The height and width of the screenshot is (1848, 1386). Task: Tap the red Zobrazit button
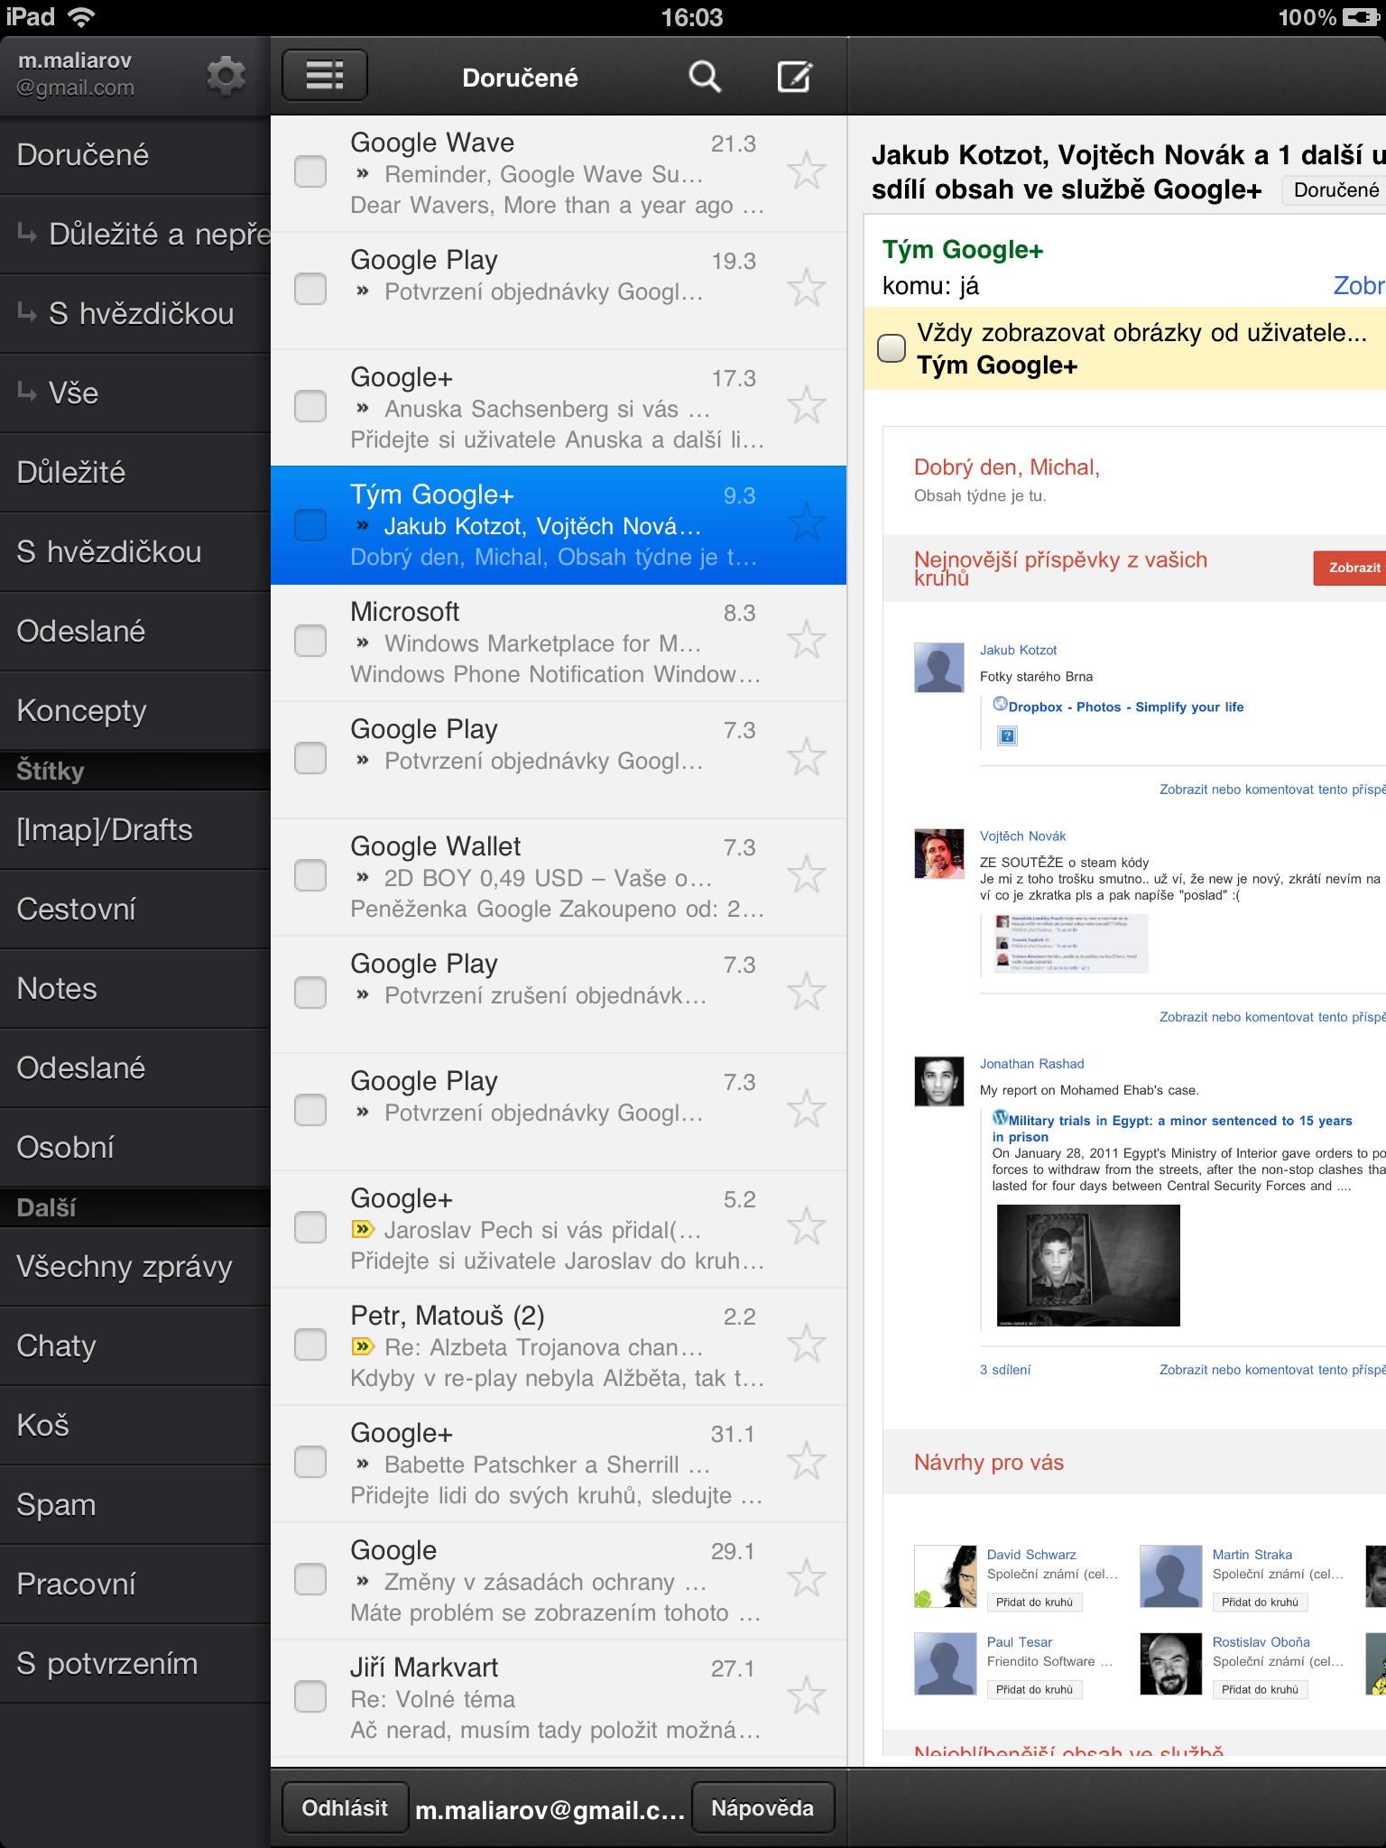click(x=1350, y=568)
